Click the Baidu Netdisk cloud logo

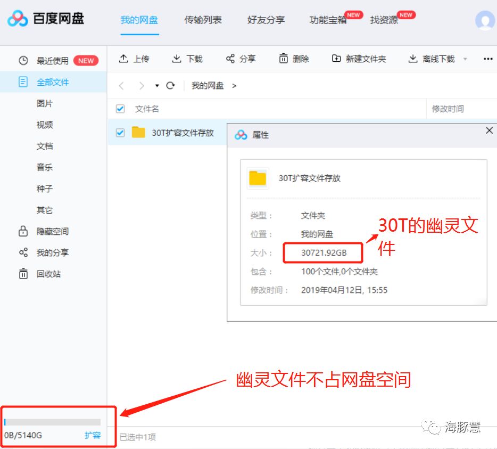click(18, 19)
